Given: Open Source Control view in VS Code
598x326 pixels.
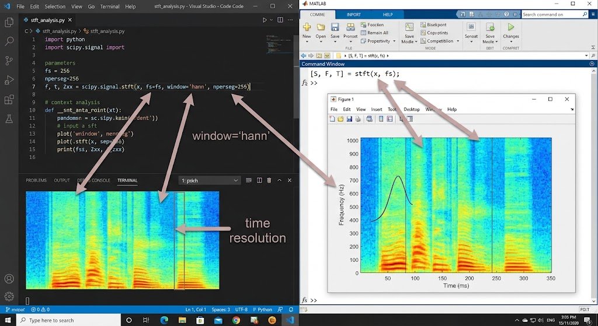Looking at the screenshot, I should [x=9, y=61].
